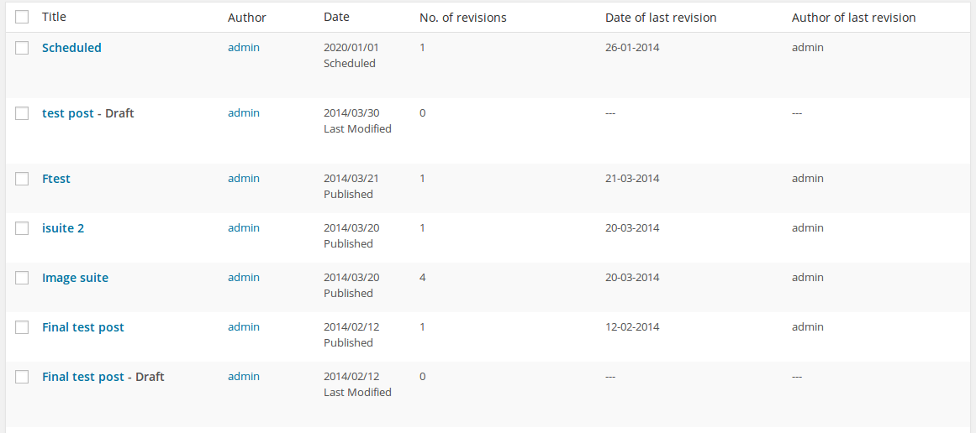Open the Image suite post
The image size is (976, 433).
click(x=76, y=279)
